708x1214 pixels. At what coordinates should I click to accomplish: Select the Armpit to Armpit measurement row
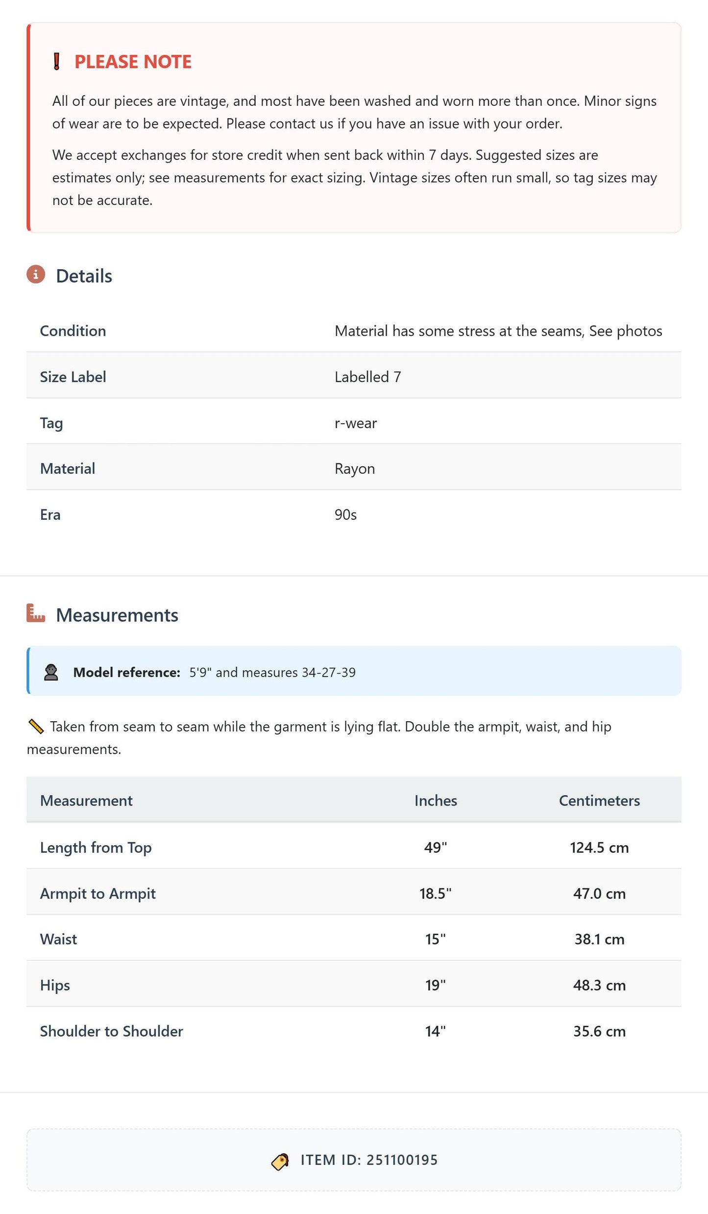[354, 892]
